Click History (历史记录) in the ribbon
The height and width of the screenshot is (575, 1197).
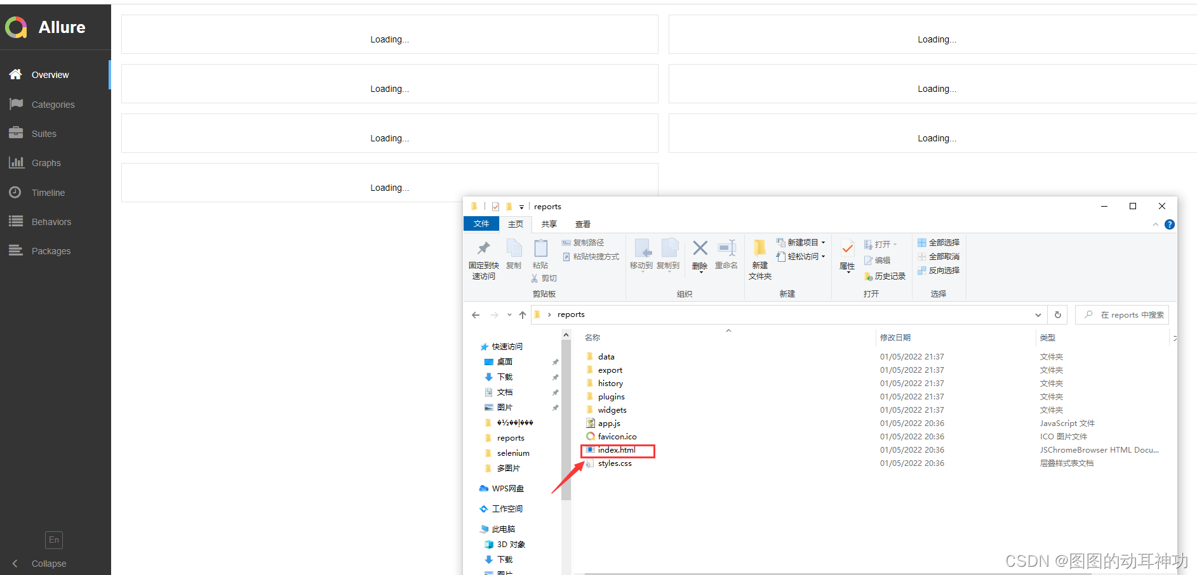[x=885, y=276]
